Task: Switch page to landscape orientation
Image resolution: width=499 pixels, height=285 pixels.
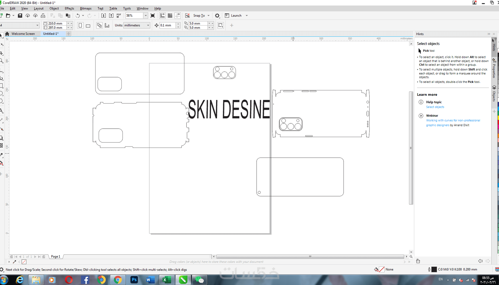Action: (88, 26)
